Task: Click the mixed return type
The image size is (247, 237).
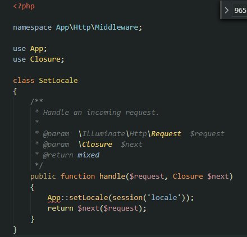Action: coord(88,155)
